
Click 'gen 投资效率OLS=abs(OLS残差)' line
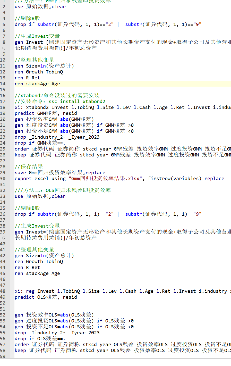point(54,315)
